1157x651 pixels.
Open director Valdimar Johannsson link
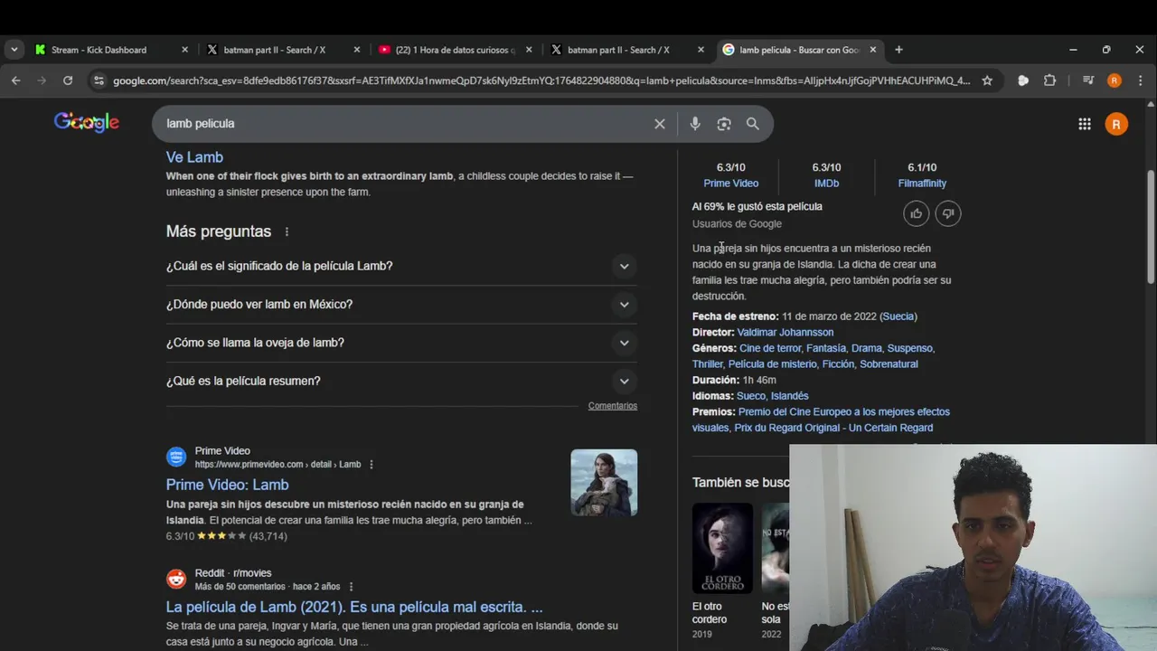(x=785, y=333)
